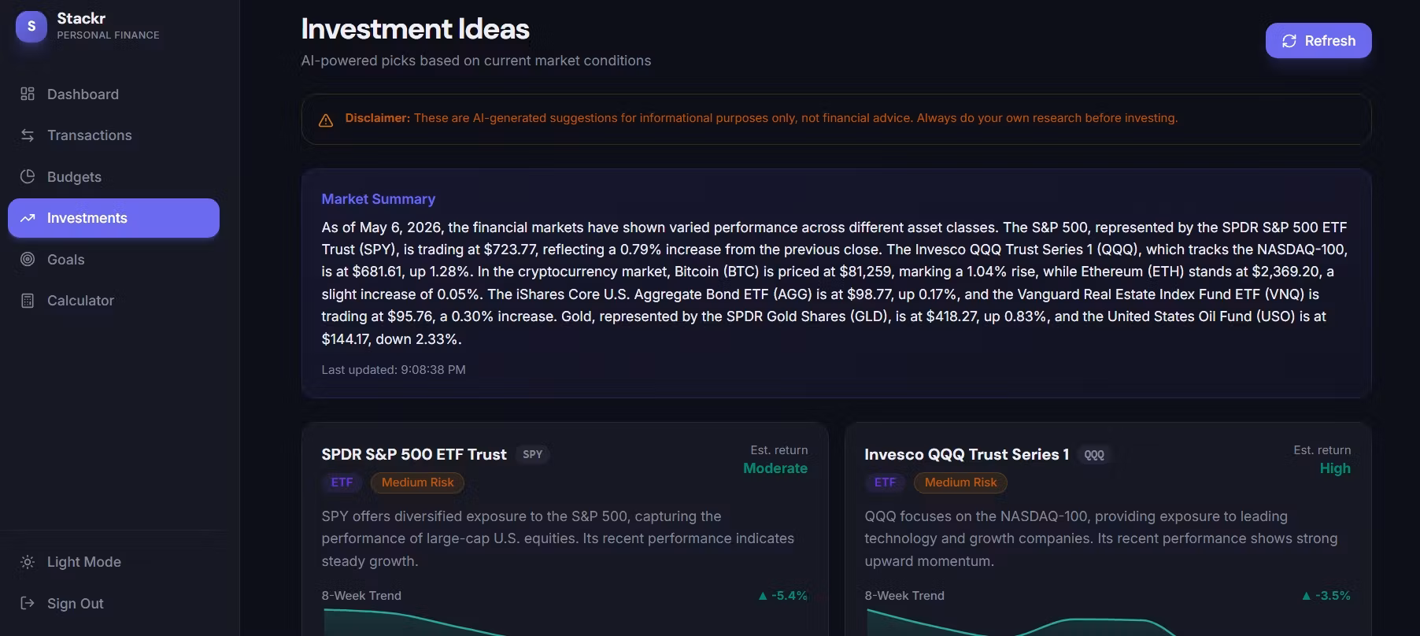Click the AI-powered picks subtitle

pos(476,61)
